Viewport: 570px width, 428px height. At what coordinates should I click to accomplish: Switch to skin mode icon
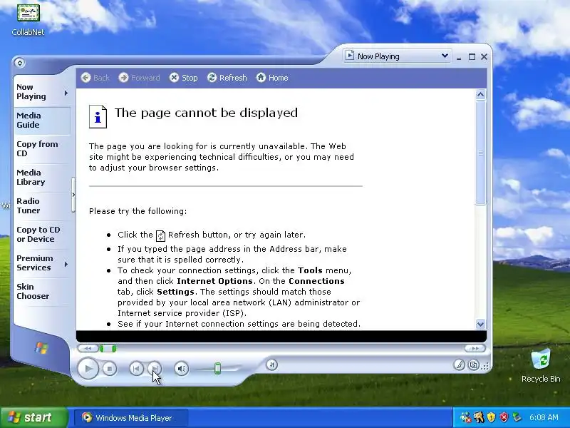473,365
